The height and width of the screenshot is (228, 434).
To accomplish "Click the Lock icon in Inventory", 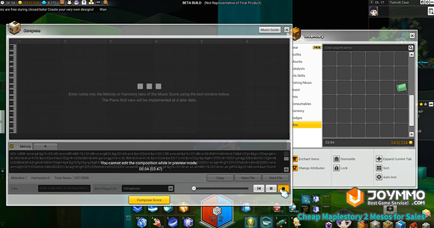I will pos(336,168).
